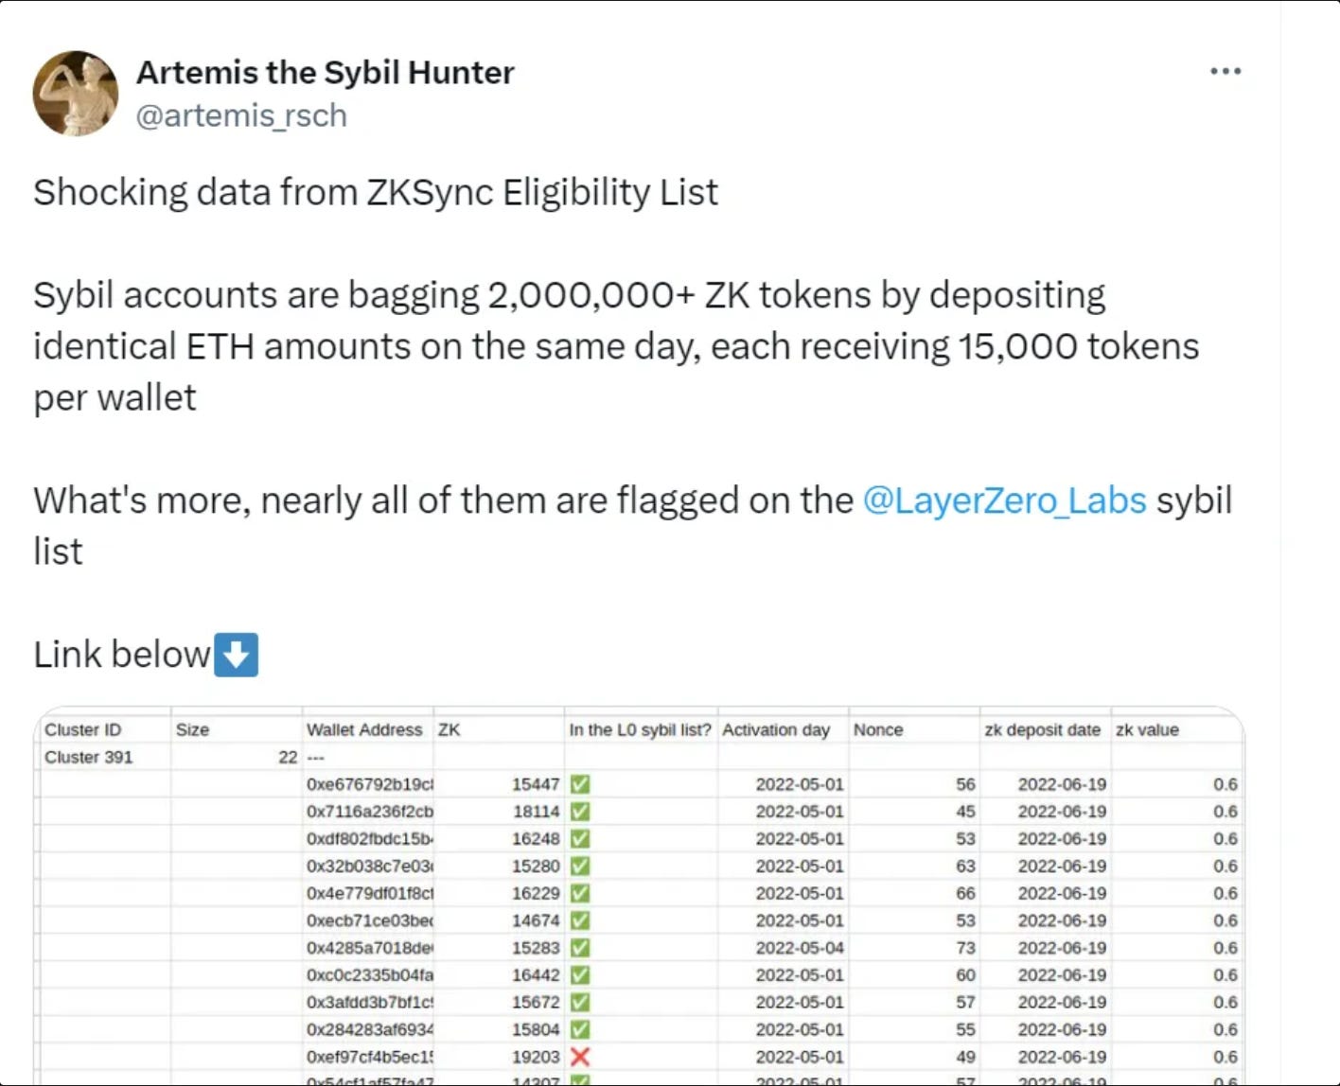Click the green check for wallet 0xe676792b19c

(x=580, y=784)
